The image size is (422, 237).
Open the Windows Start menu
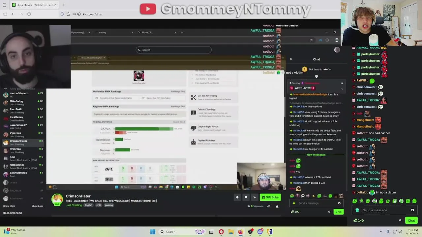153,232
